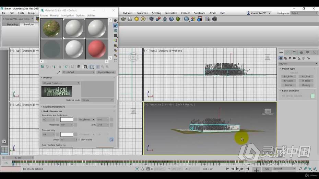
Task: Select the red material sample sphere
Action: [97, 49]
